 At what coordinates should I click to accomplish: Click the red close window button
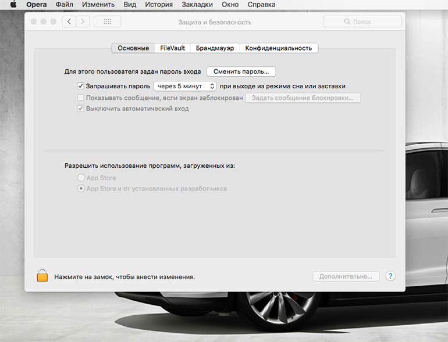[x=34, y=21]
